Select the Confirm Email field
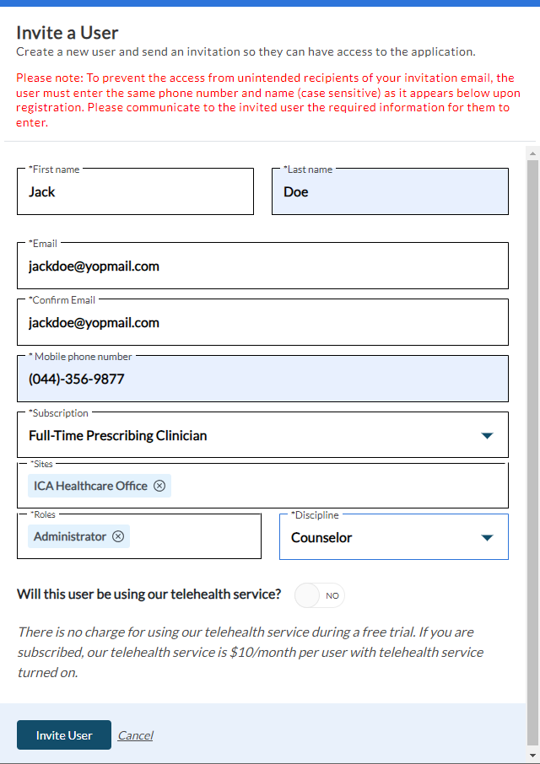Viewport: 540px width, 764px height. [262, 323]
